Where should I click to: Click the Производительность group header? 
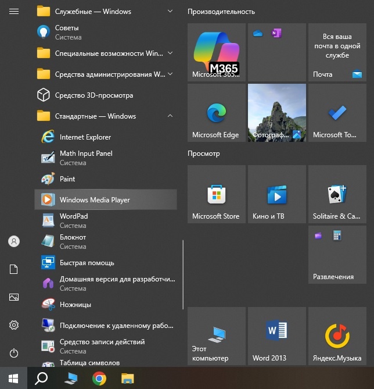point(221,12)
